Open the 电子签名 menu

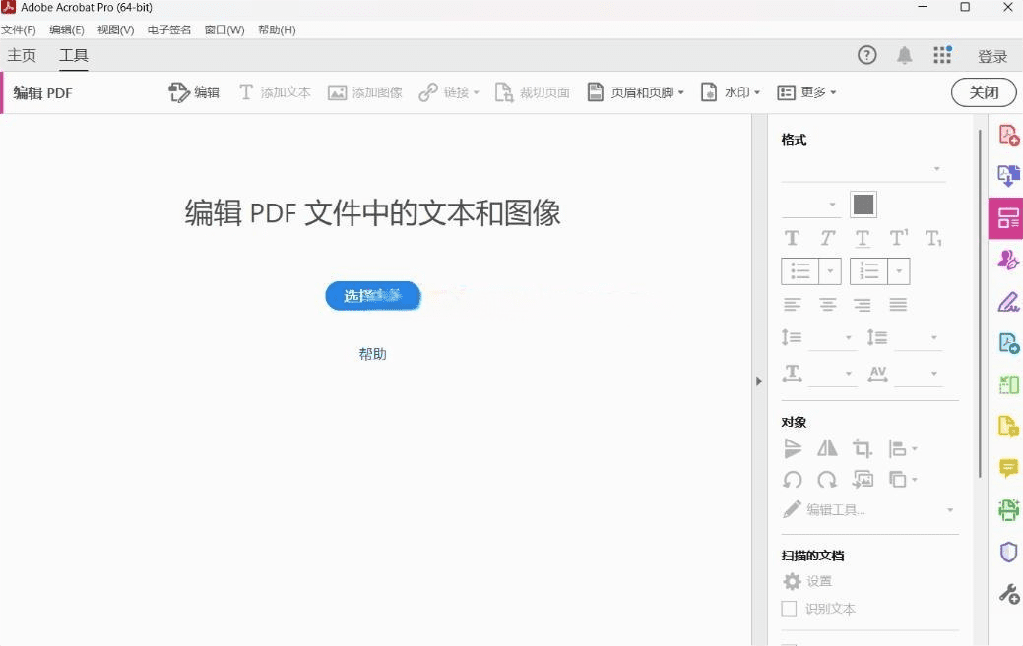click(169, 29)
